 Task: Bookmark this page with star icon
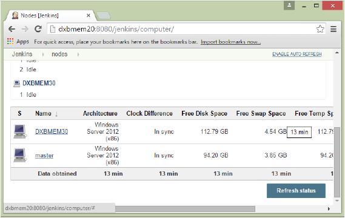(320, 29)
